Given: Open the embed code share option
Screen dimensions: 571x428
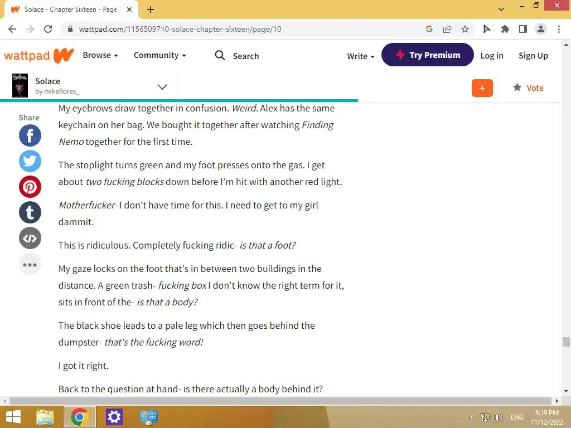Looking at the screenshot, I should point(30,239).
